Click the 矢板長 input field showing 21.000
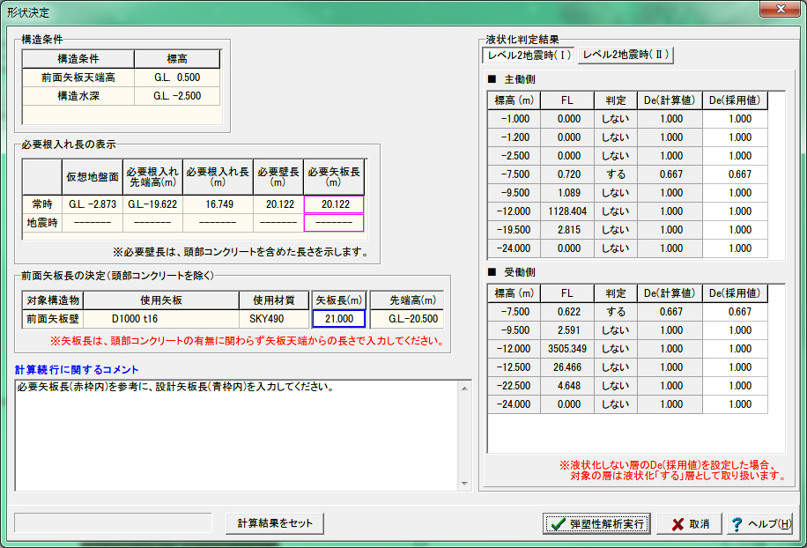Image resolution: width=807 pixels, height=548 pixels. click(339, 319)
